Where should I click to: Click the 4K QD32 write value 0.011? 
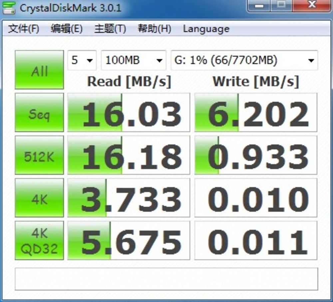[x=256, y=240]
